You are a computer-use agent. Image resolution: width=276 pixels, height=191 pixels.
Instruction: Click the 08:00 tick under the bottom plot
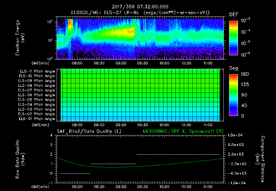[x=77, y=187]
